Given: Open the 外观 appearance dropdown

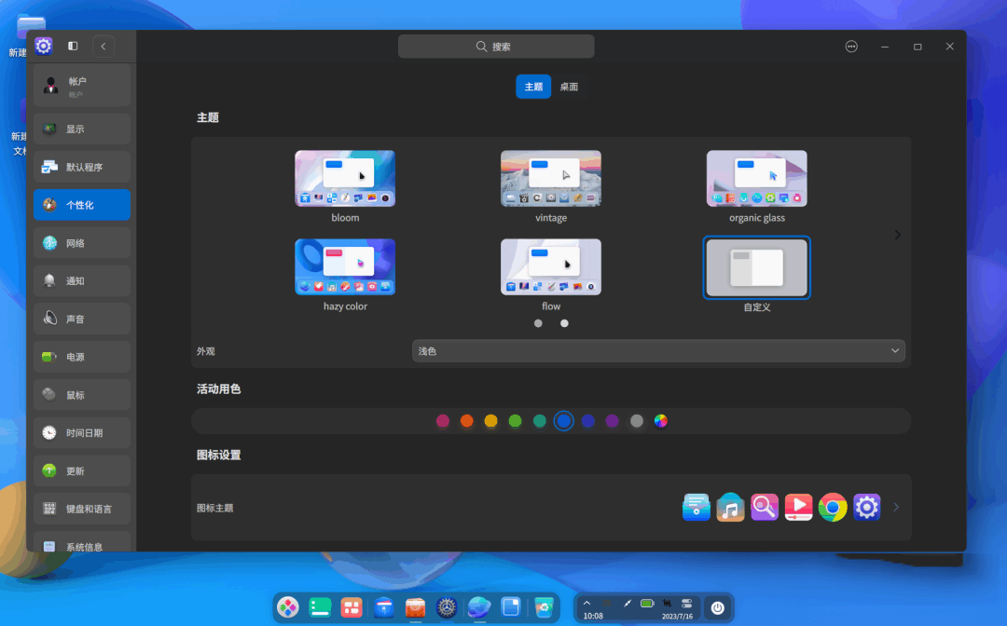Looking at the screenshot, I should [658, 351].
